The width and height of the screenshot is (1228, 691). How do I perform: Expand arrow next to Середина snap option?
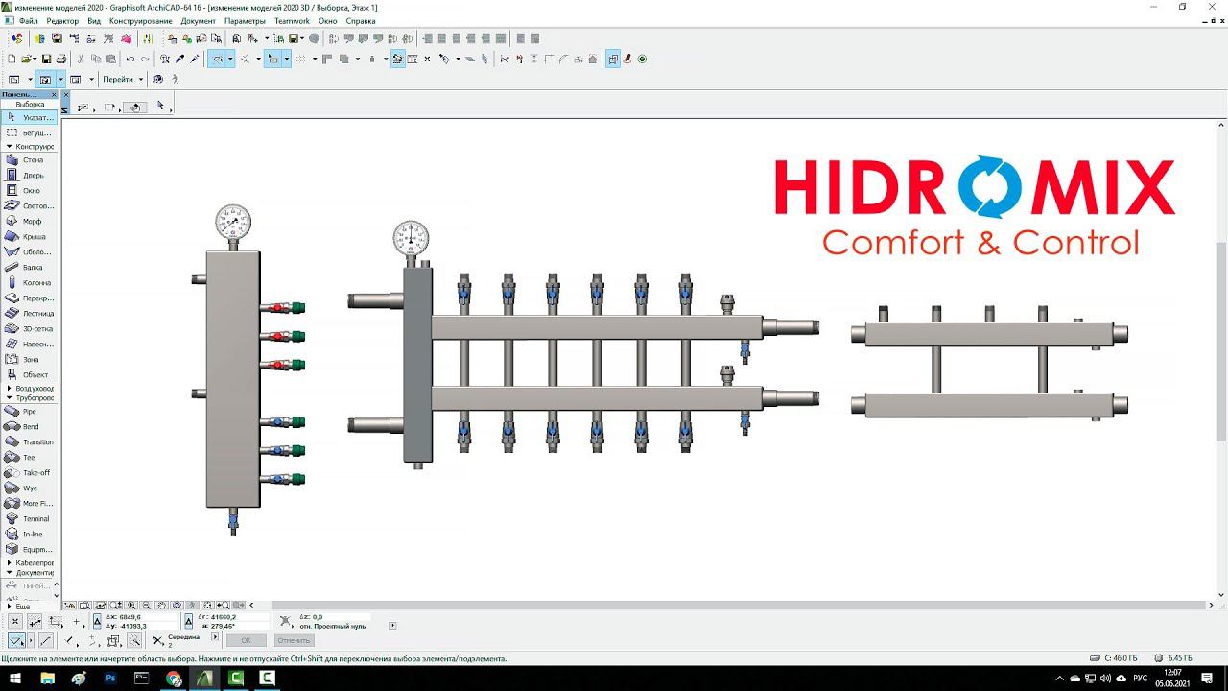[214, 637]
